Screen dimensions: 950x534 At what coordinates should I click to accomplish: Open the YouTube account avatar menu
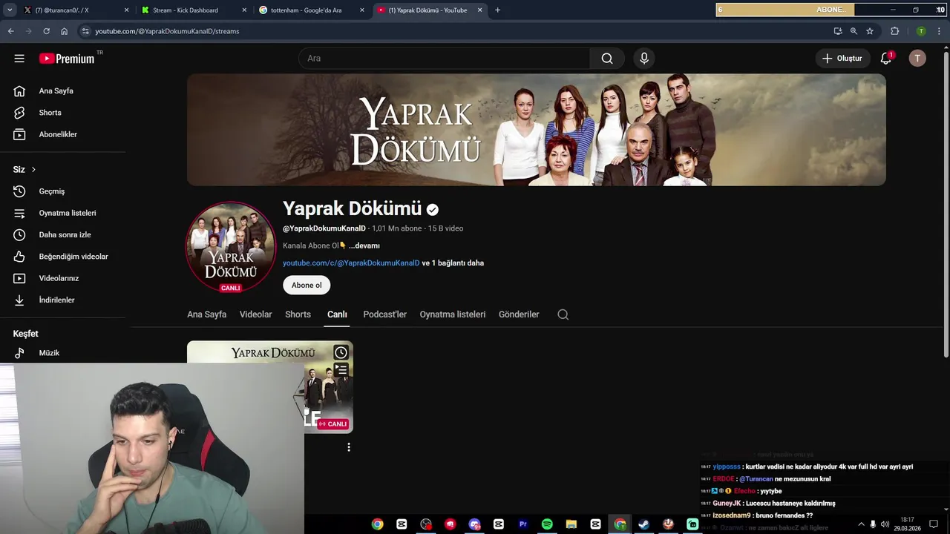point(917,59)
